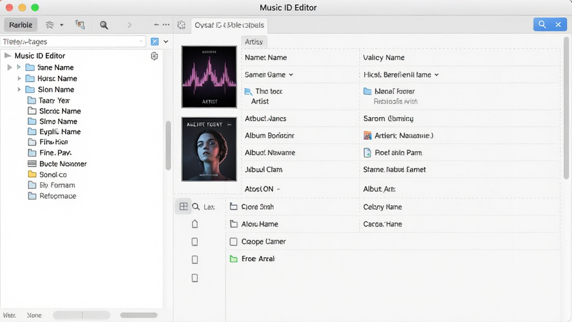
Task: Switch to the grid view icon
Action: point(183,207)
